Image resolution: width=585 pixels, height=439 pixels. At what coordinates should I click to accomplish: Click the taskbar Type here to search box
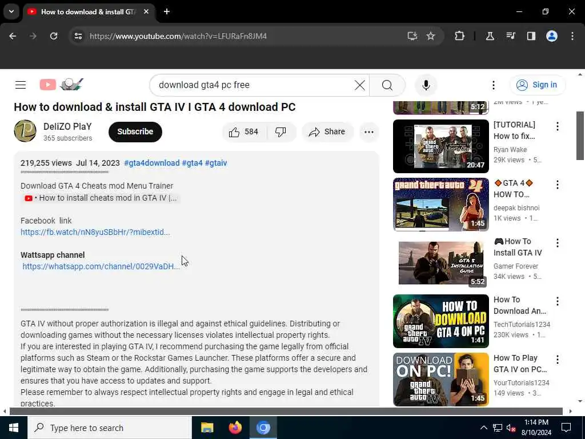110,428
